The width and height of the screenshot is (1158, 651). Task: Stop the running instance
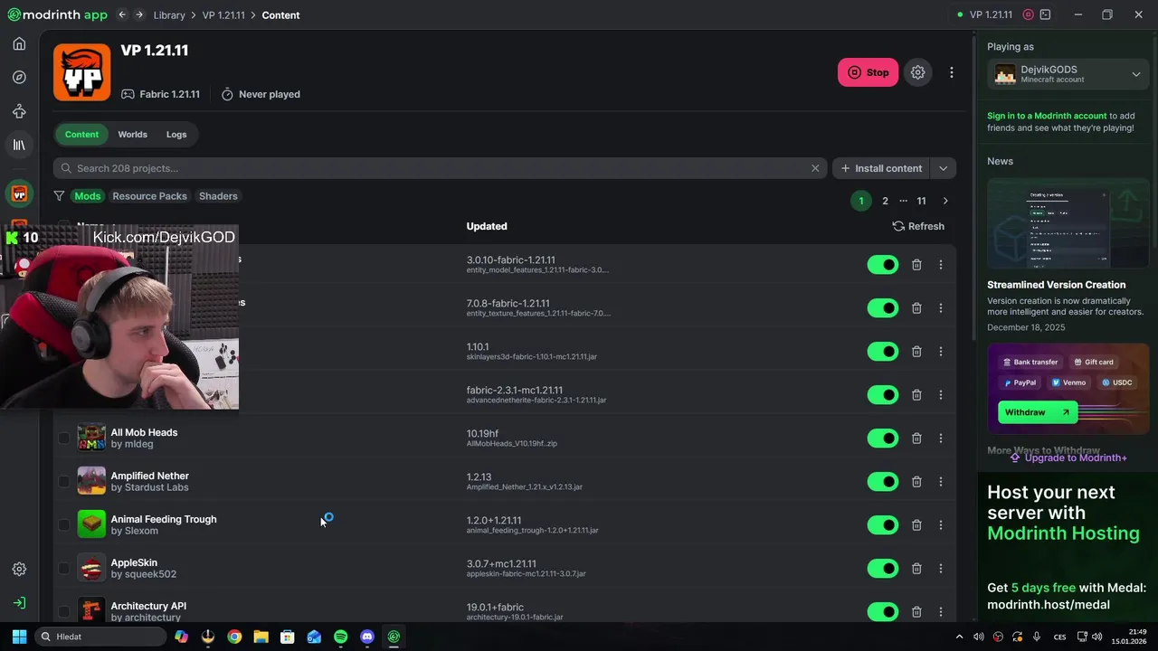868,72
